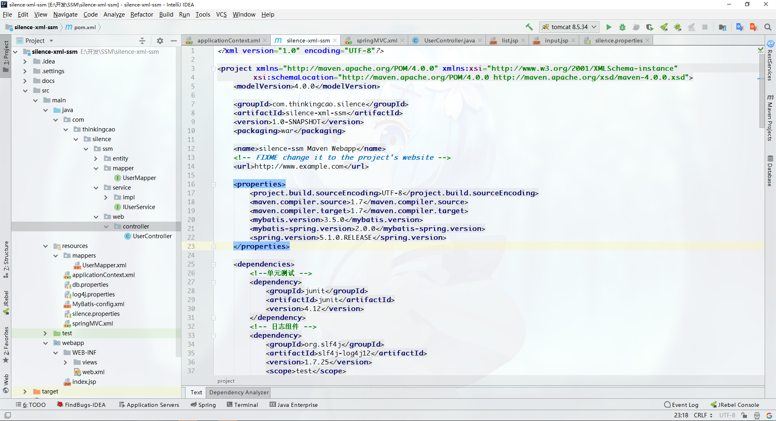Click the 23:18 cursor position indicator

coord(681,415)
